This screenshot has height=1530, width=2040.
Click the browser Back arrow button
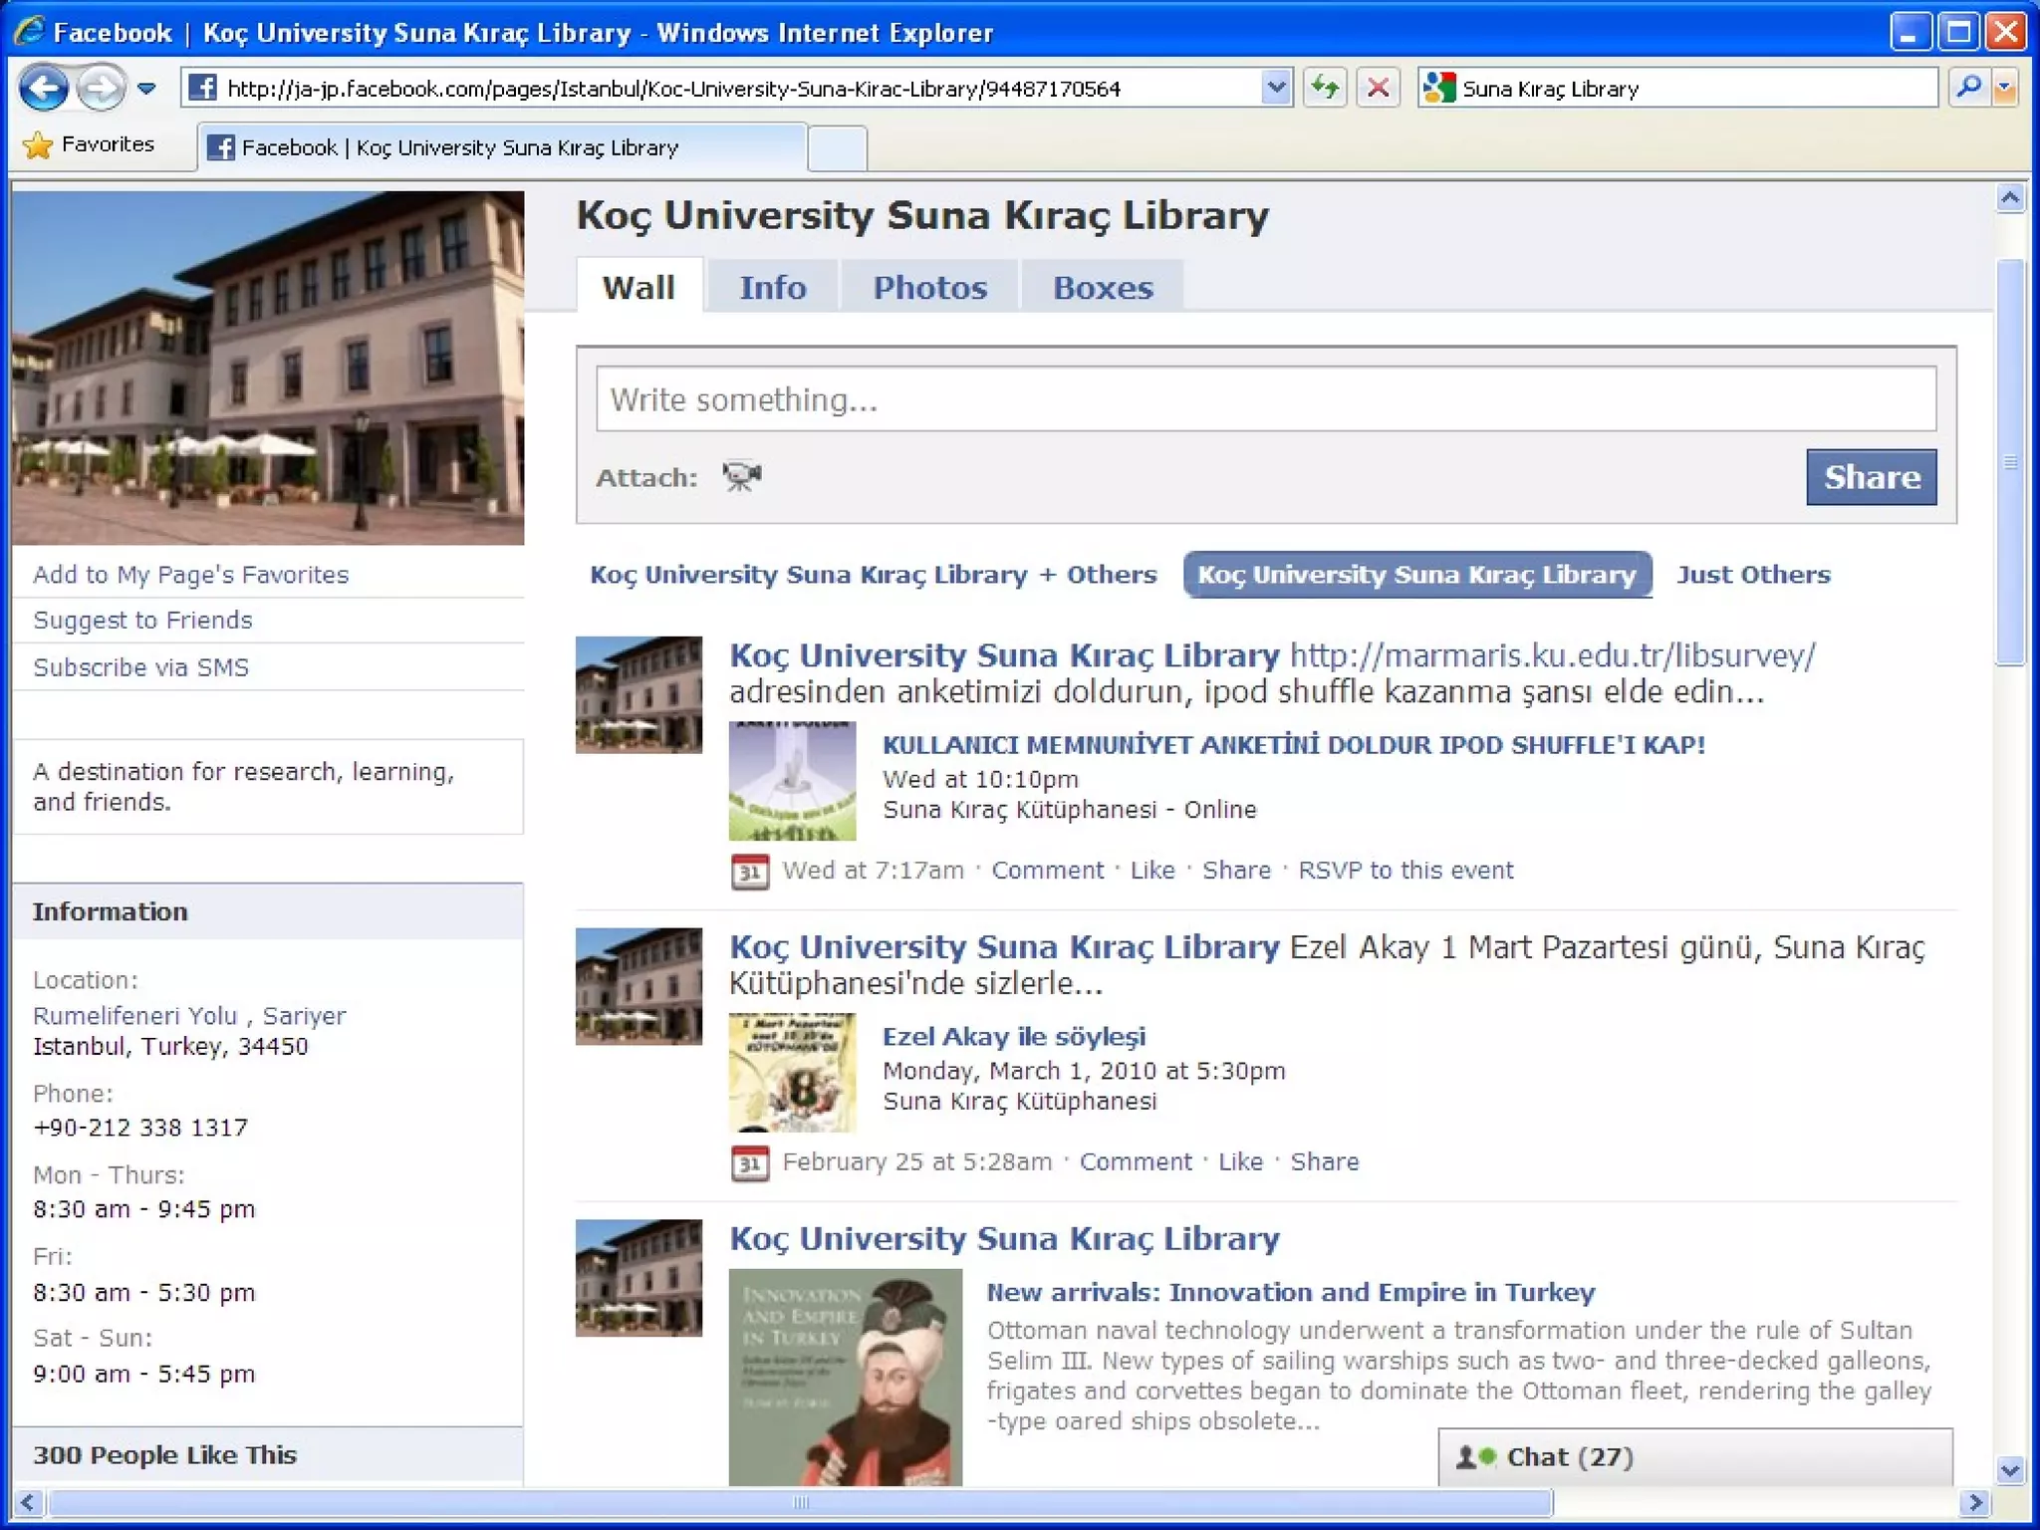coord(44,89)
